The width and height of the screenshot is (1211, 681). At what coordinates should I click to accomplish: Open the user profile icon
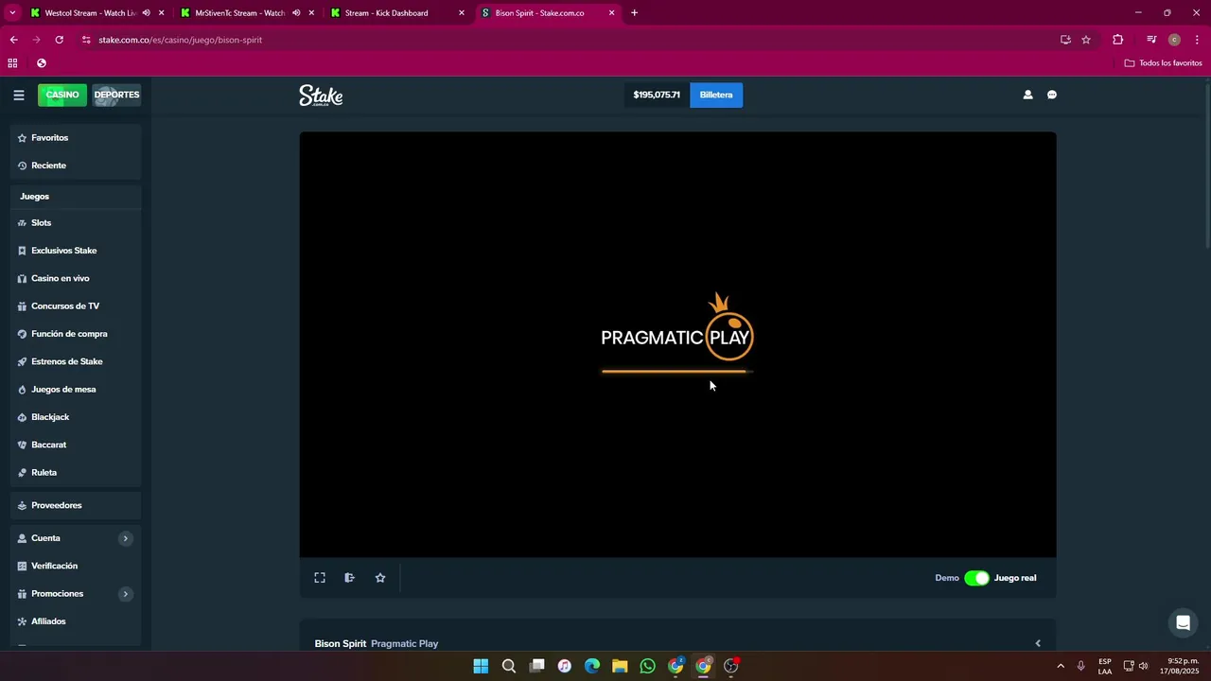(1027, 95)
